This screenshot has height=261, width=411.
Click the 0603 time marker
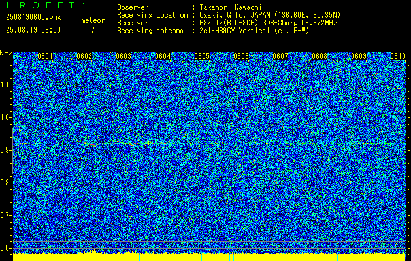point(123,56)
